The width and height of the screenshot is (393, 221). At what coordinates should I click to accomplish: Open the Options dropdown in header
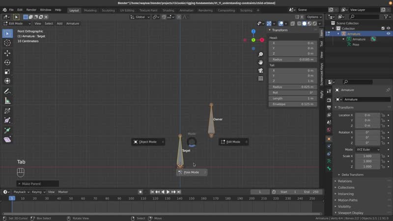click(314, 17)
